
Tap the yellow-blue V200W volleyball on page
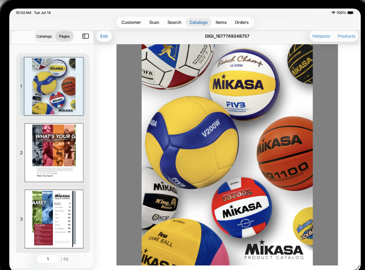point(192,142)
